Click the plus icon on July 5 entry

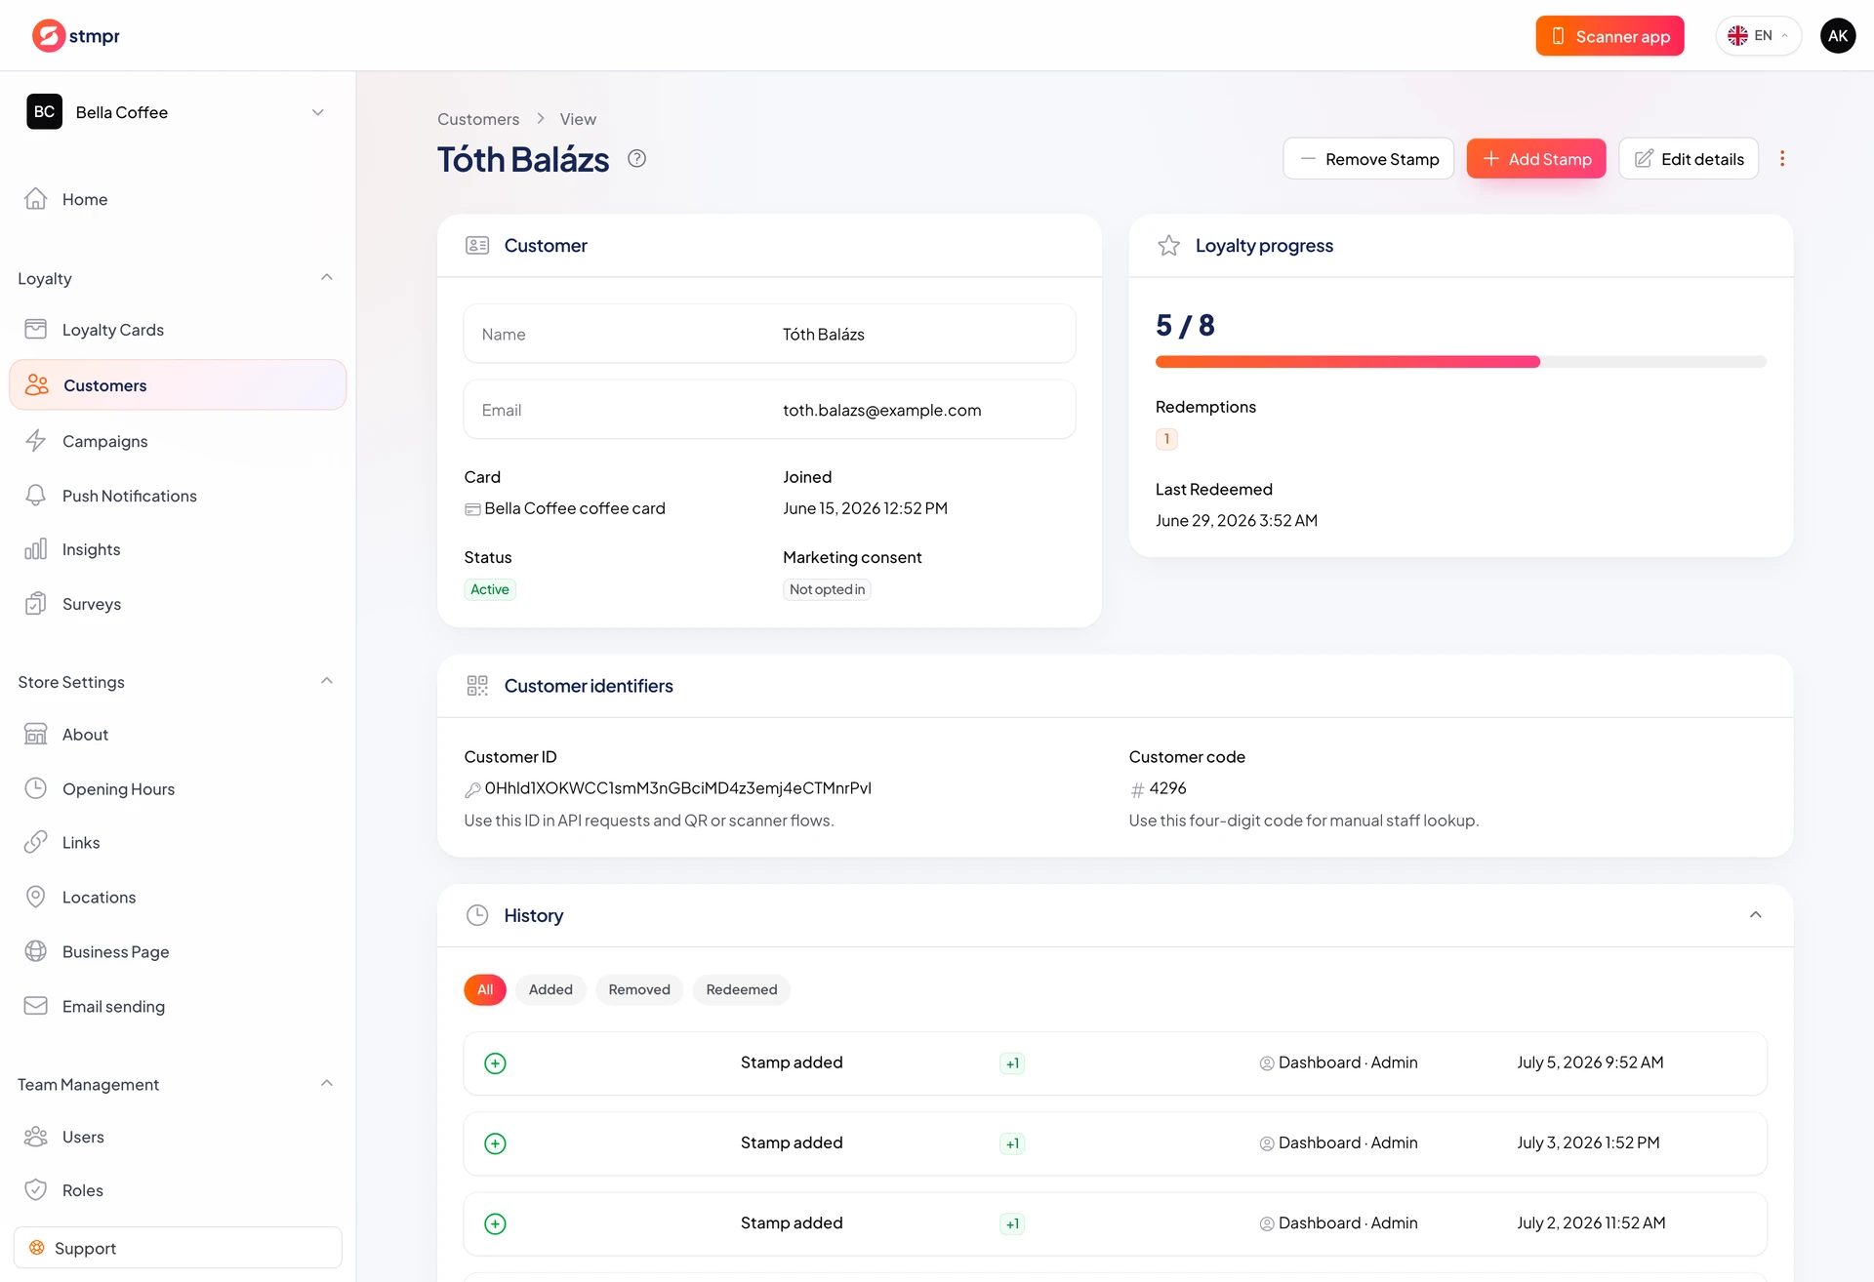[496, 1063]
